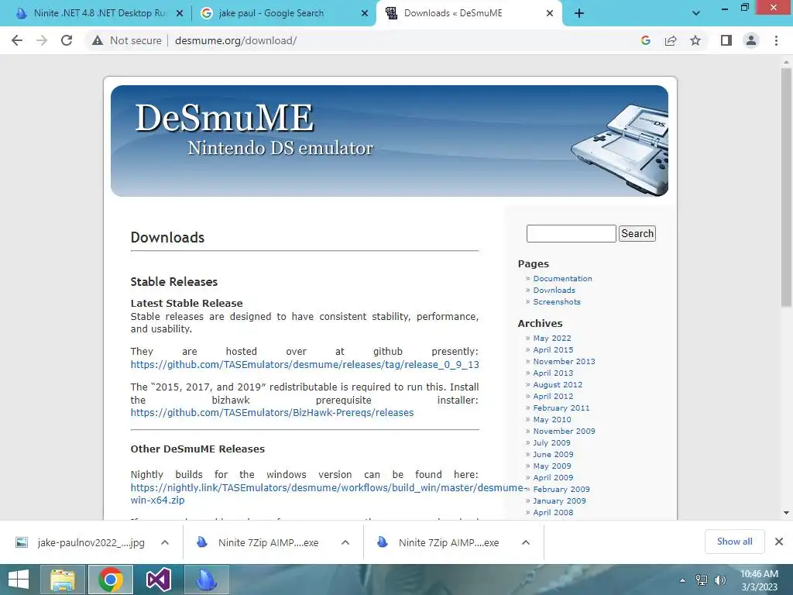Open the April 2015 archive
The image size is (793, 595).
[553, 349]
